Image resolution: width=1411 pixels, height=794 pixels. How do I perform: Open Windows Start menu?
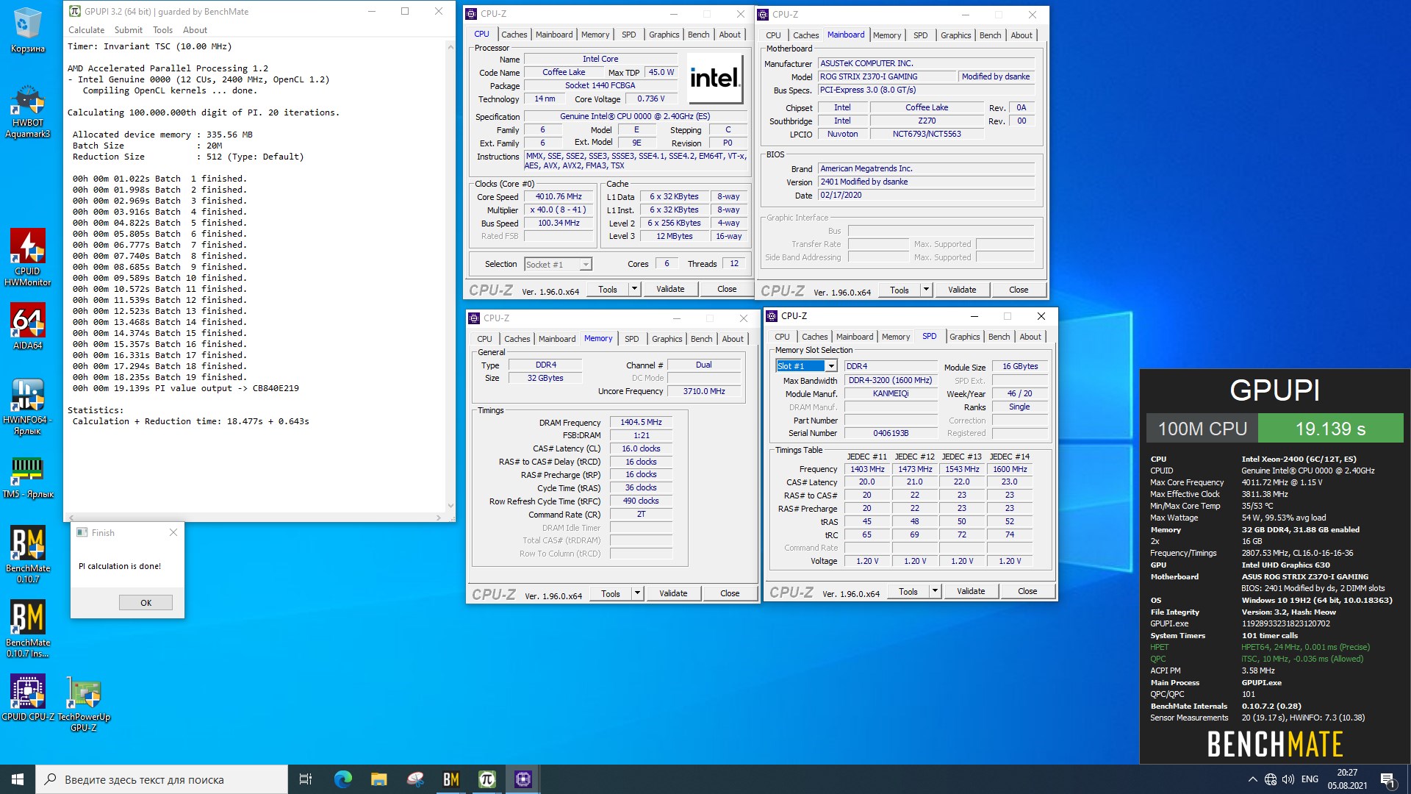coord(18,779)
